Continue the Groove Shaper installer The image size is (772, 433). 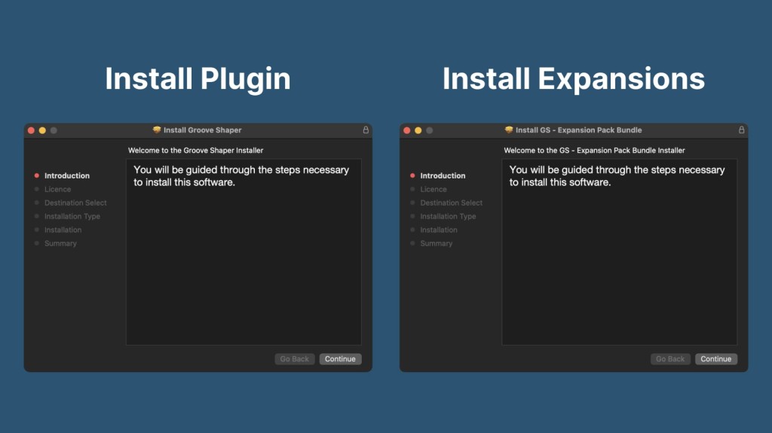point(340,358)
